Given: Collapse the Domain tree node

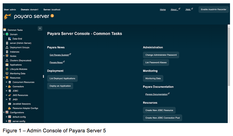Looking at the screenshot, I should [x=4, y=34].
